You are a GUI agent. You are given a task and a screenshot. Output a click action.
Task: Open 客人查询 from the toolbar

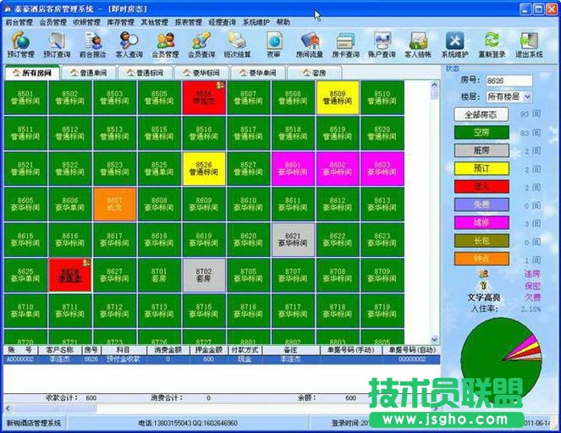click(x=129, y=44)
